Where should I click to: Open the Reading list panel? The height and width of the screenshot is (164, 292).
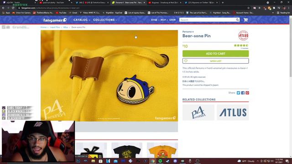tap(283, 13)
